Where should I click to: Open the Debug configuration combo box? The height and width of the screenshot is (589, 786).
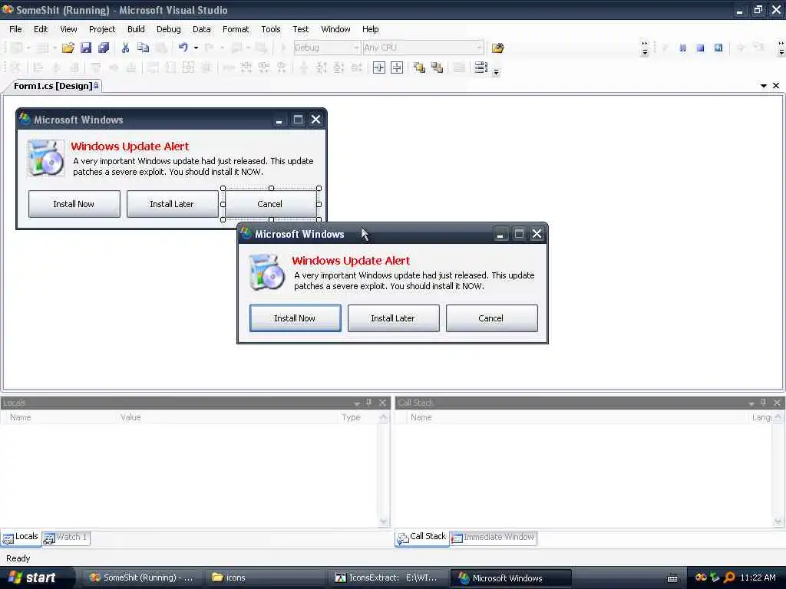point(327,48)
